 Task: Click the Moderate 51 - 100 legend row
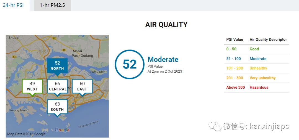256,59
